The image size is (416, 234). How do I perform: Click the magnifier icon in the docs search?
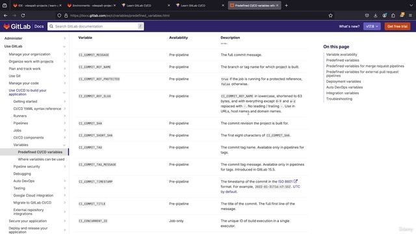coord(51,26)
